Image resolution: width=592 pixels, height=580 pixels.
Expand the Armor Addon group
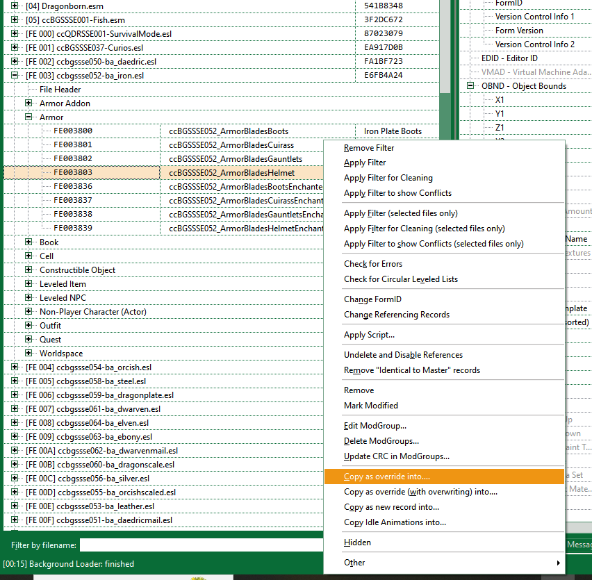[28, 103]
